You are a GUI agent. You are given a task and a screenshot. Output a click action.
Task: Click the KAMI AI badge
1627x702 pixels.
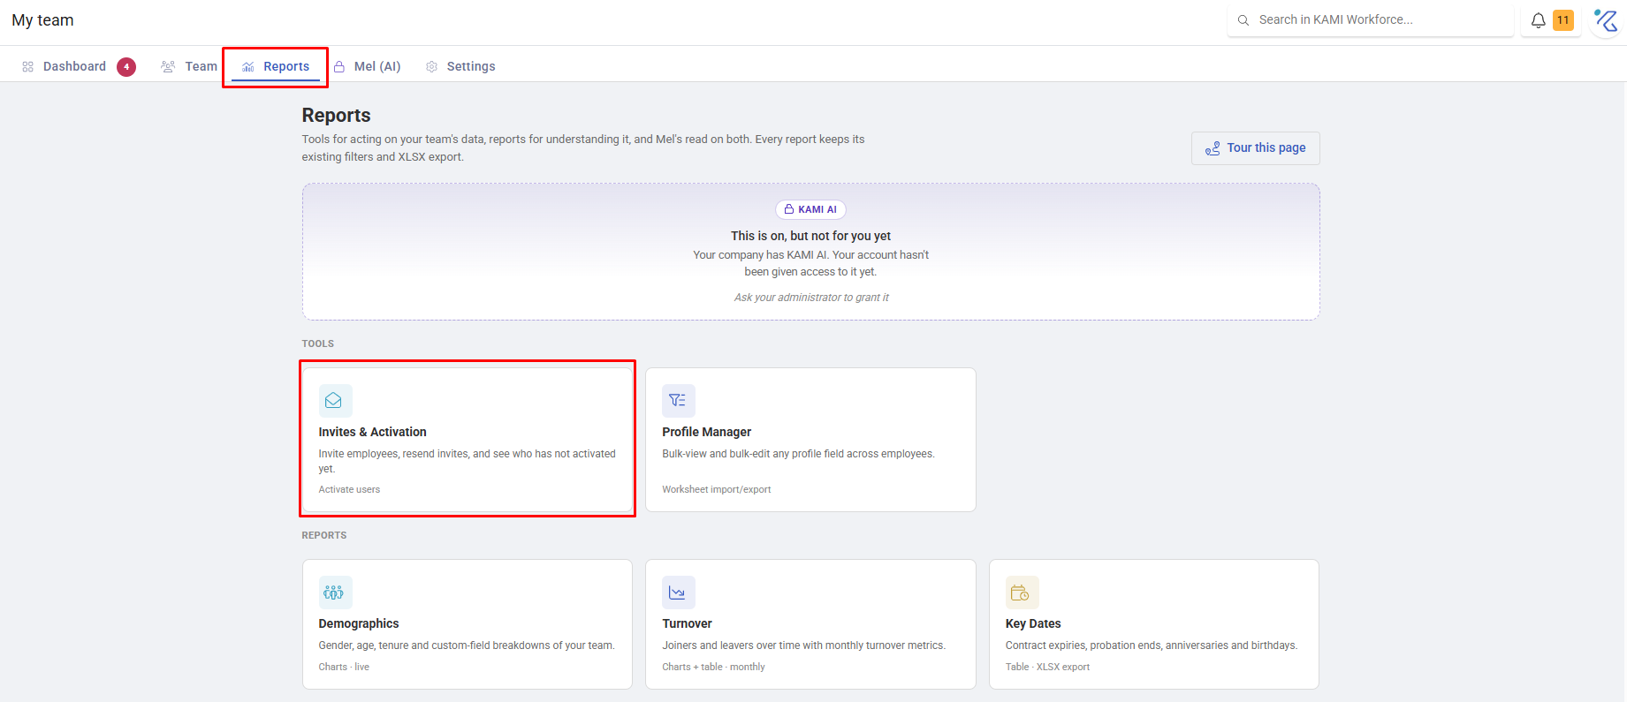point(810,209)
